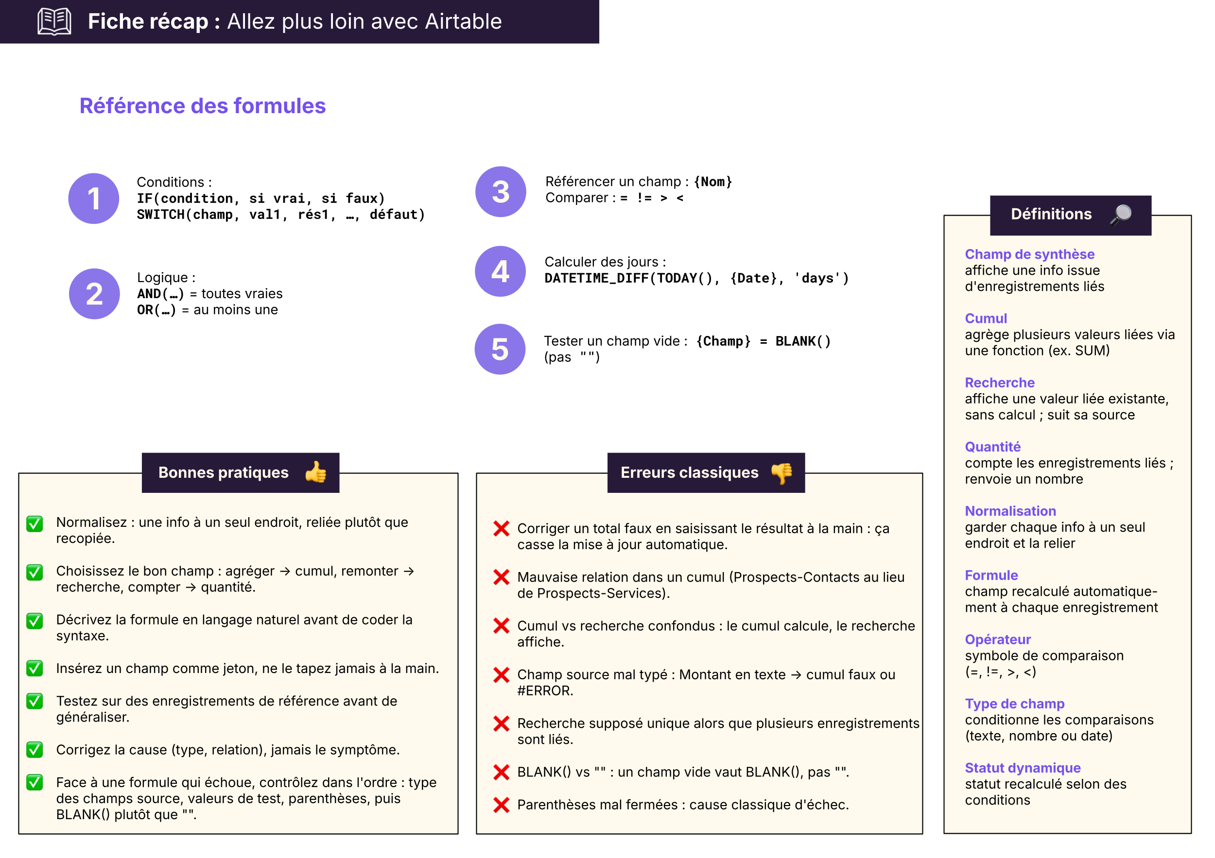Click the open book icon in header
The width and height of the screenshot is (1215, 858).
coord(54,22)
